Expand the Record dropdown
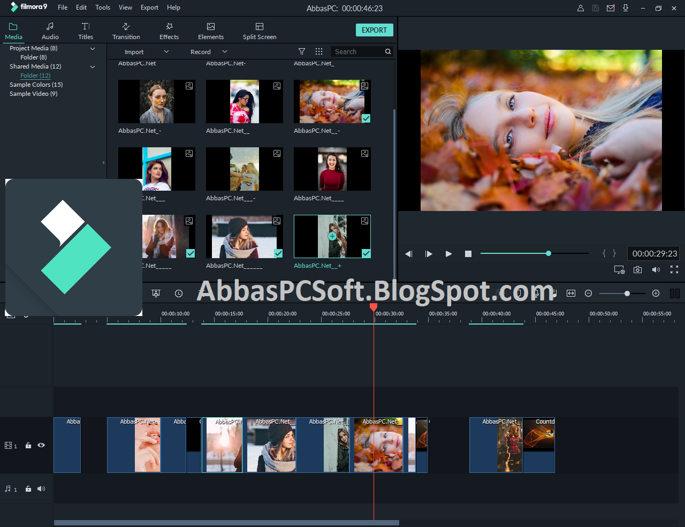Viewport: 685px width, 527px height. point(224,51)
